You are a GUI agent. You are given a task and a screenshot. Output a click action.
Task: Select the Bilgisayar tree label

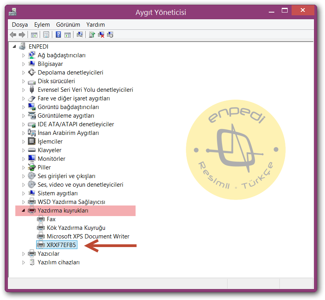coord(50,64)
